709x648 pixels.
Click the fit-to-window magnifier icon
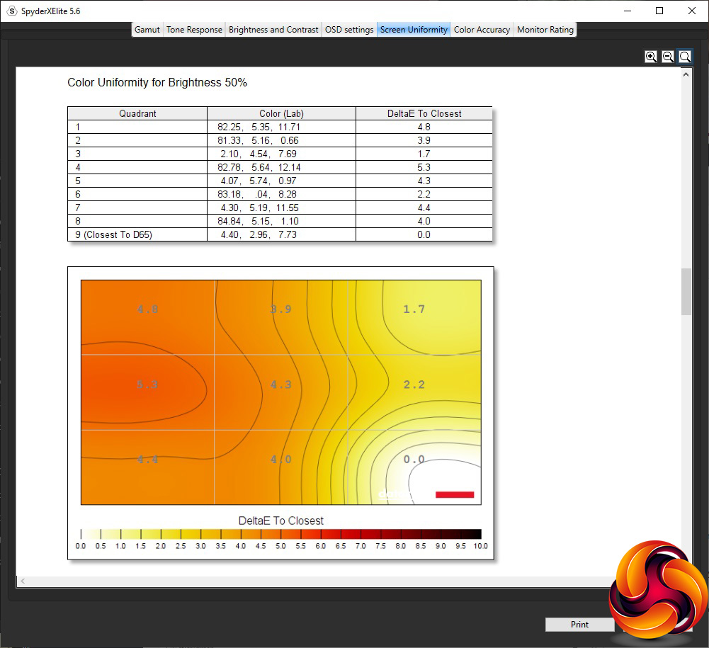point(685,57)
